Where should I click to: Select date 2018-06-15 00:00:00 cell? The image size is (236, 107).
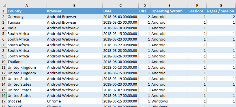121,73
